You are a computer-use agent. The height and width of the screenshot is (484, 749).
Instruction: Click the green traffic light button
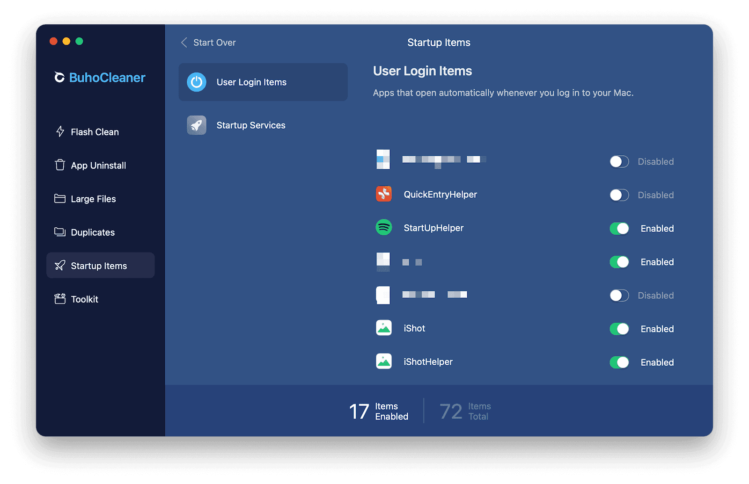coord(80,41)
